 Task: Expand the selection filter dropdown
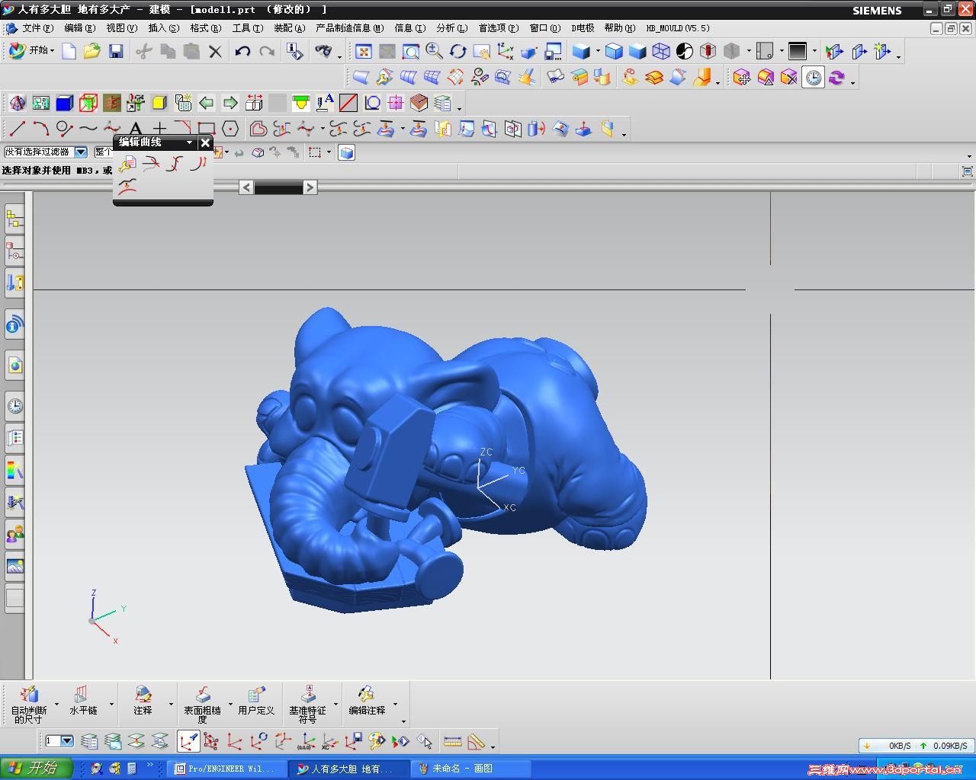tap(81, 152)
